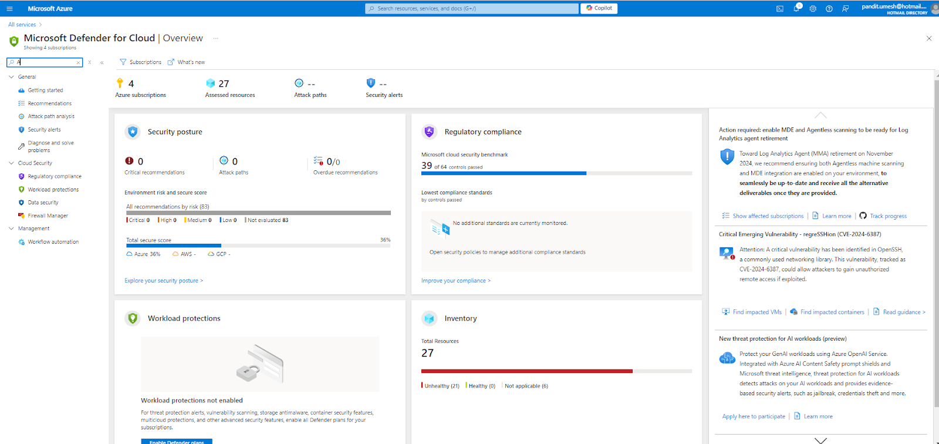This screenshot has height=444, width=939.
Task: Click the Overdue recommendations icon
Action: 319,161
